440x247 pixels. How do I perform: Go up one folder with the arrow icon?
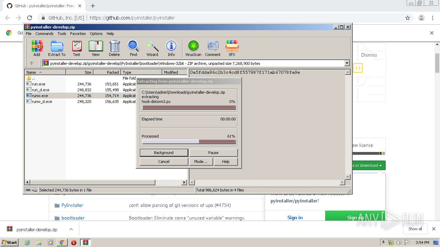pos(32,63)
